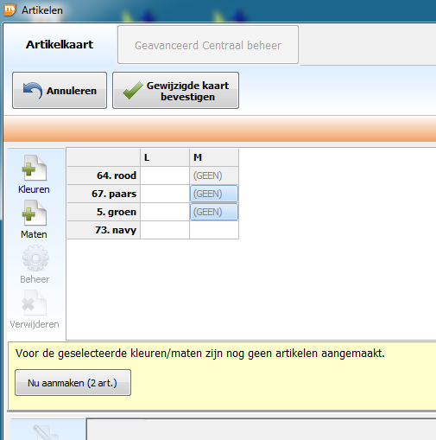Select the M column header
Screen dimensions: 436x440
(214, 157)
